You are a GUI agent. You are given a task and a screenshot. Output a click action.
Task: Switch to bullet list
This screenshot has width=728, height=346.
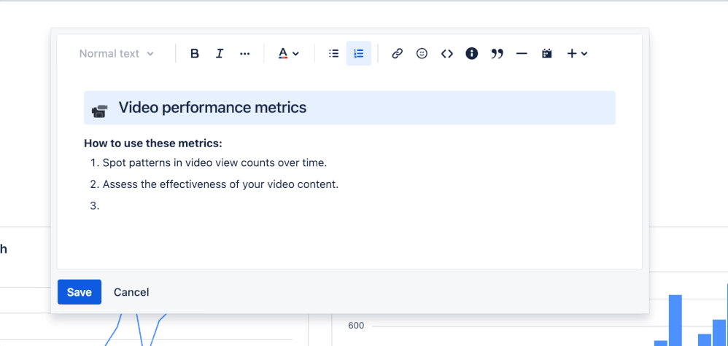click(333, 53)
